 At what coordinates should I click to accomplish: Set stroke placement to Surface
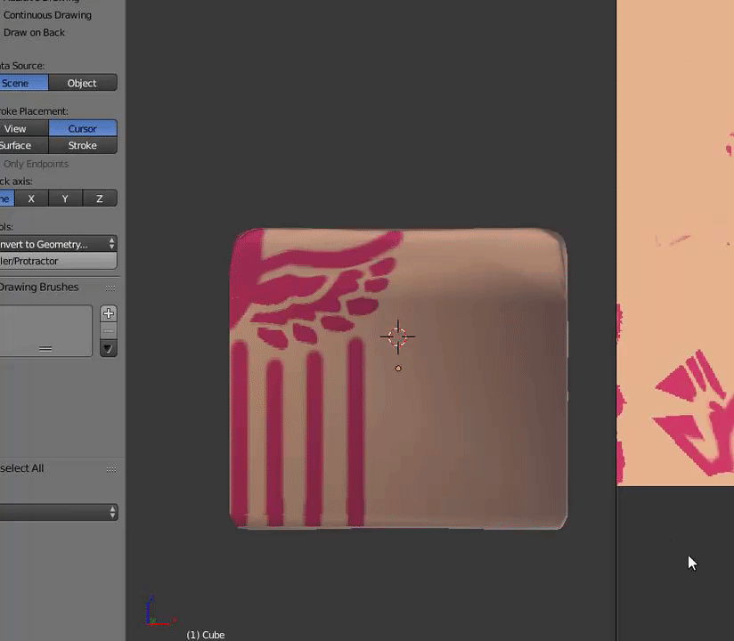point(23,145)
